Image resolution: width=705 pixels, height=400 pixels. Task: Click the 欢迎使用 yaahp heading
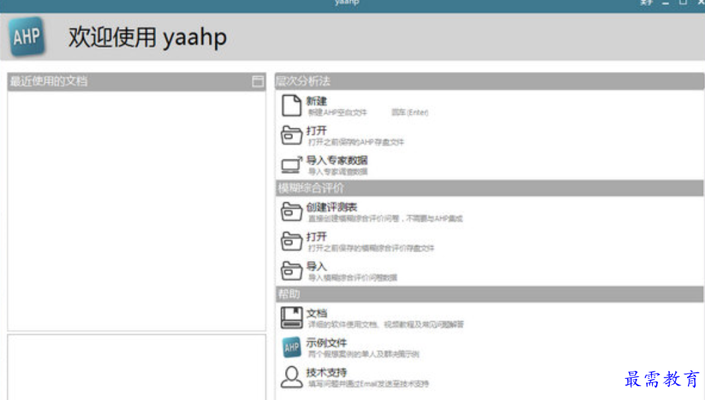[147, 37]
